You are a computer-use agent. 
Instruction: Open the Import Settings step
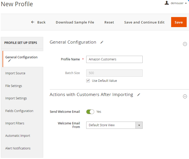(16, 98)
